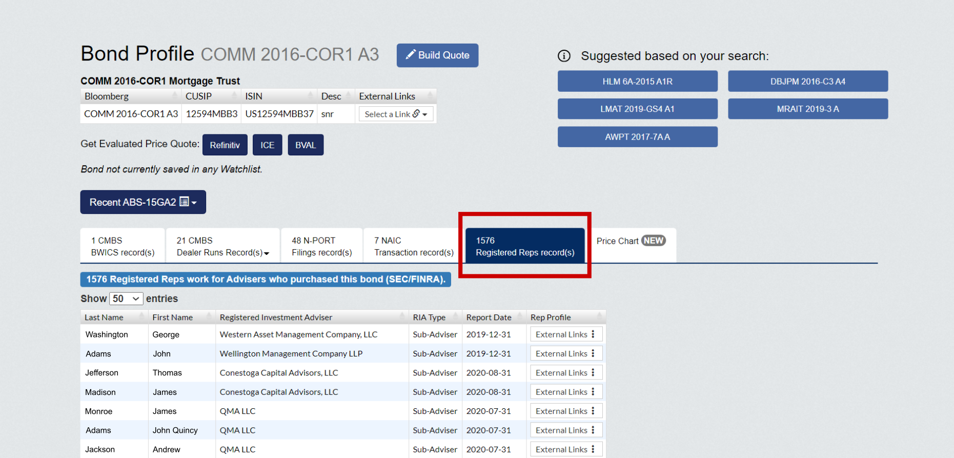This screenshot has height=458, width=954.
Task: Click the info icon beside Suggested
Action: click(564, 56)
